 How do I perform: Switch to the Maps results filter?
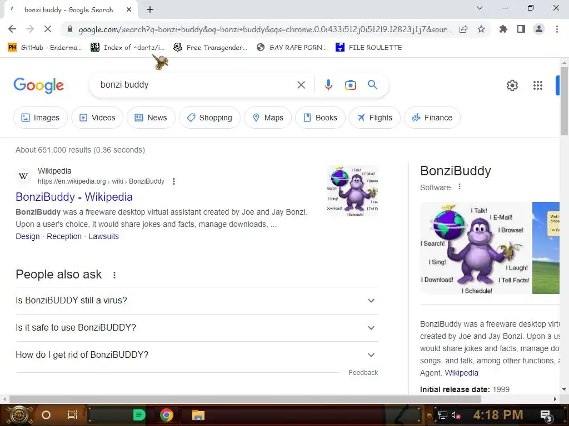[268, 118]
